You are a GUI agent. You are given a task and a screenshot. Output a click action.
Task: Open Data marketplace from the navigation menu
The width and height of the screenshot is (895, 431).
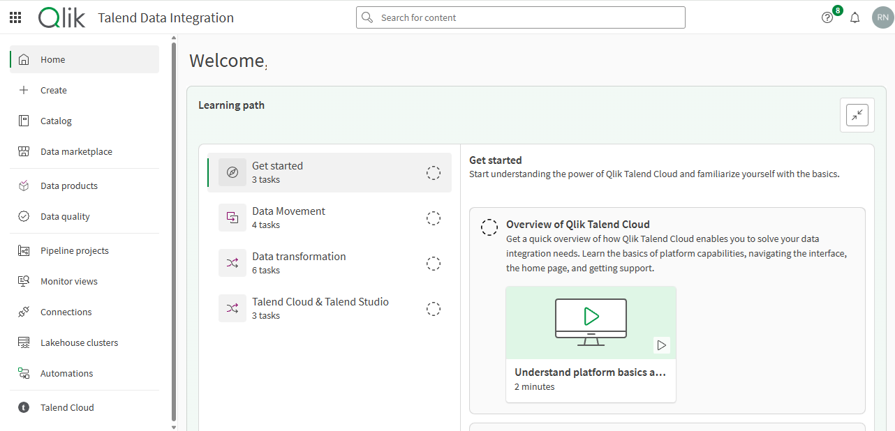(x=76, y=151)
